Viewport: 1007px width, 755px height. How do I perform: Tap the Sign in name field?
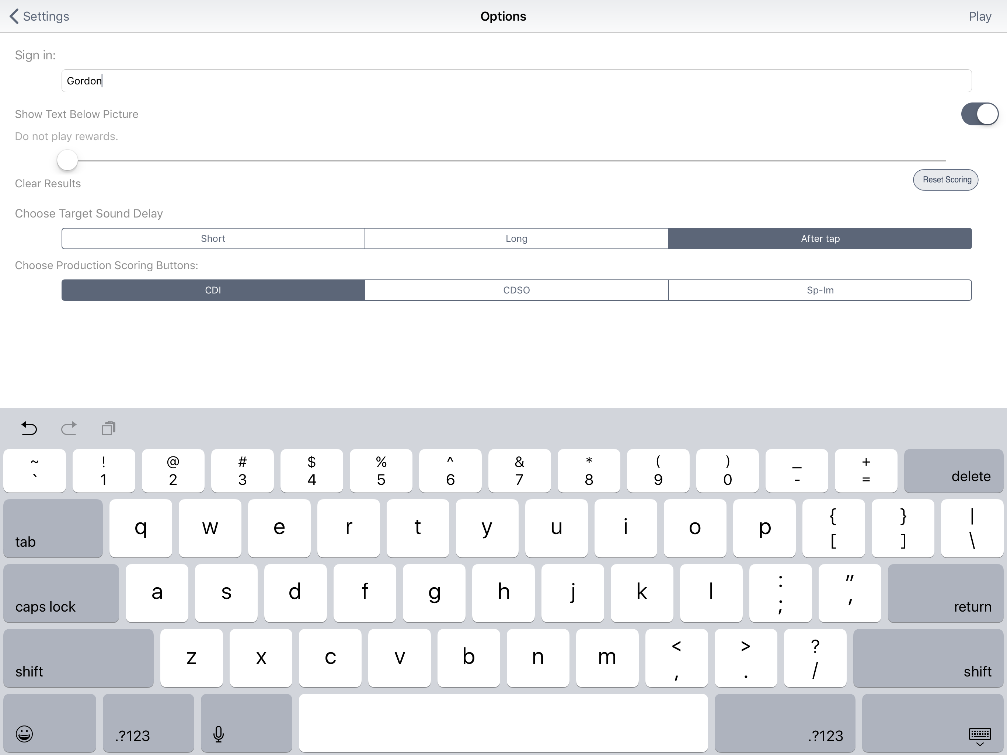[x=516, y=81]
